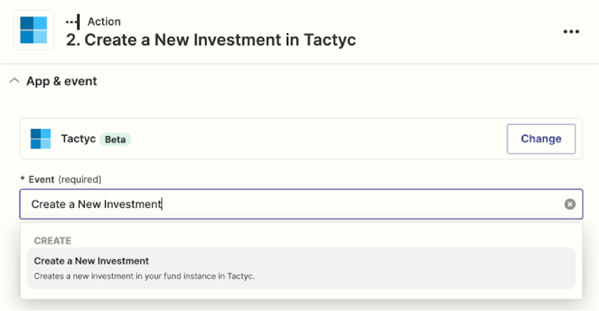
Task: Click the Event (required) field label
Action: click(61, 179)
